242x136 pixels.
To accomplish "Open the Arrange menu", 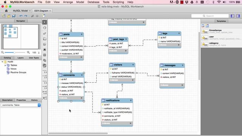I will [68, 2].
